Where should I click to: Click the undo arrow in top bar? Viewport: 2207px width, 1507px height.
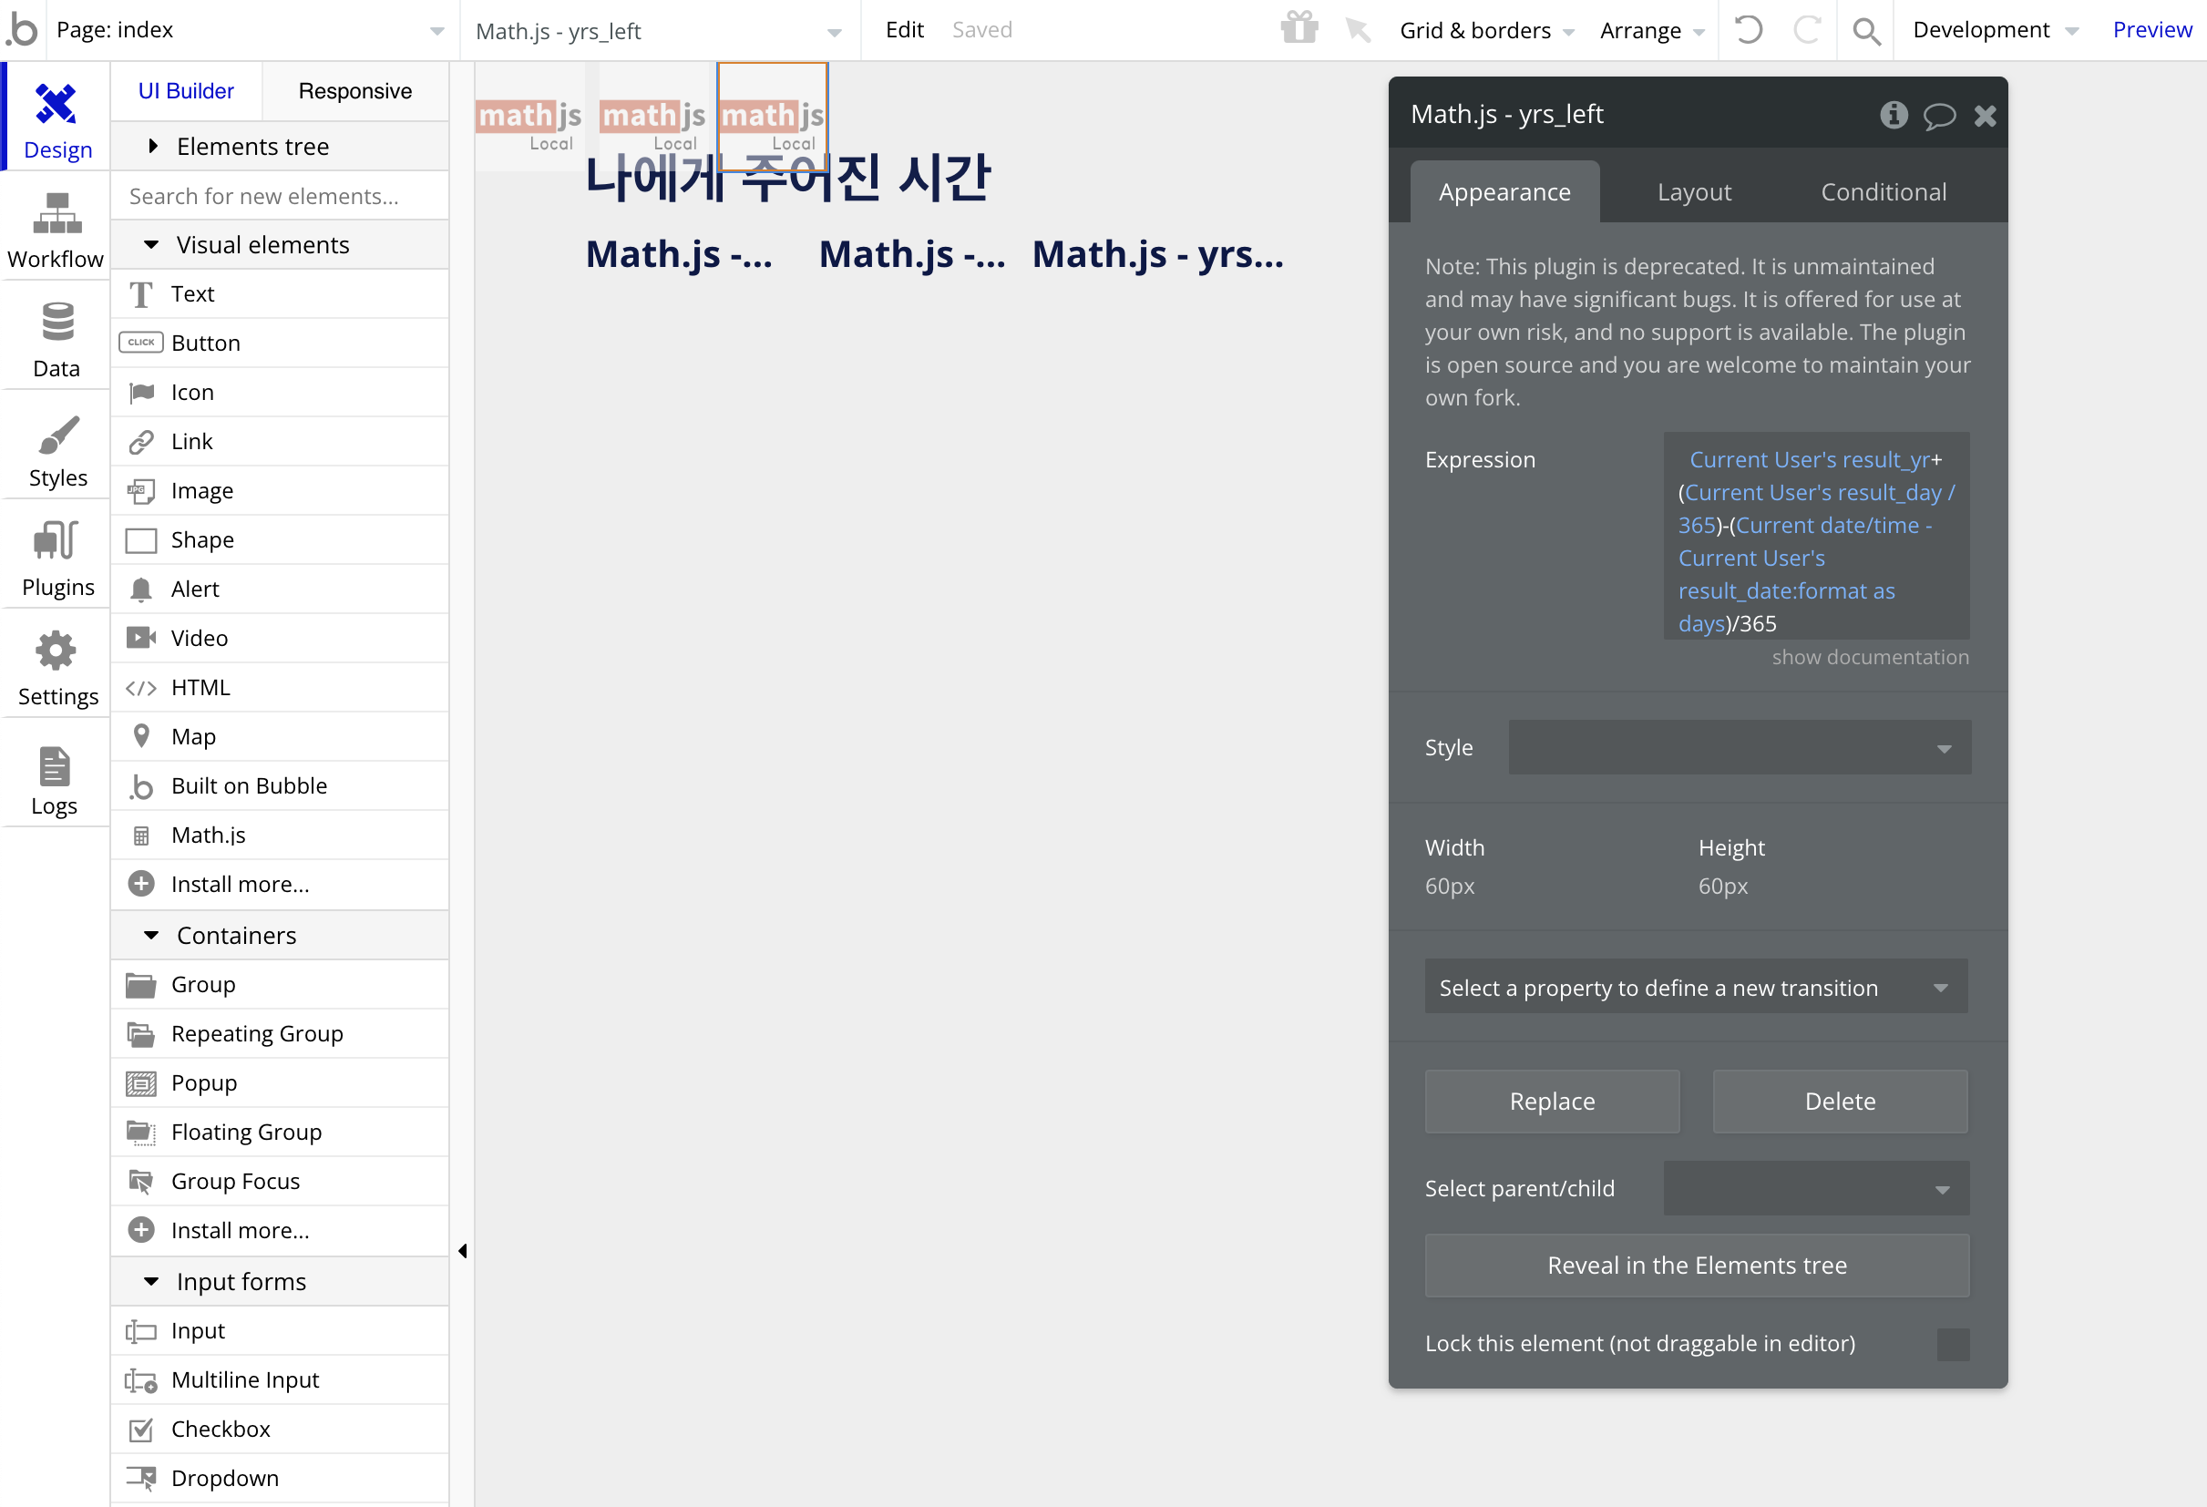pyautogui.click(x=1749, y=30)
